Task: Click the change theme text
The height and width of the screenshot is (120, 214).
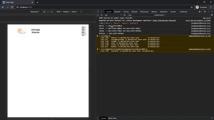Action: pyautogui.click(x=35, y=31)
